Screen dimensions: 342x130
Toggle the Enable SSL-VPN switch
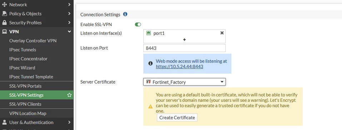tap(138, 24)
